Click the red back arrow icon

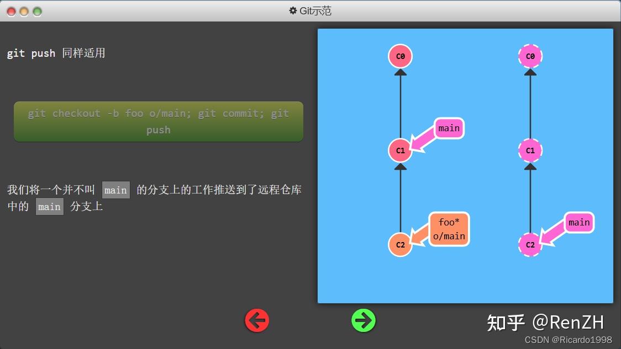[x=256, y=320]
